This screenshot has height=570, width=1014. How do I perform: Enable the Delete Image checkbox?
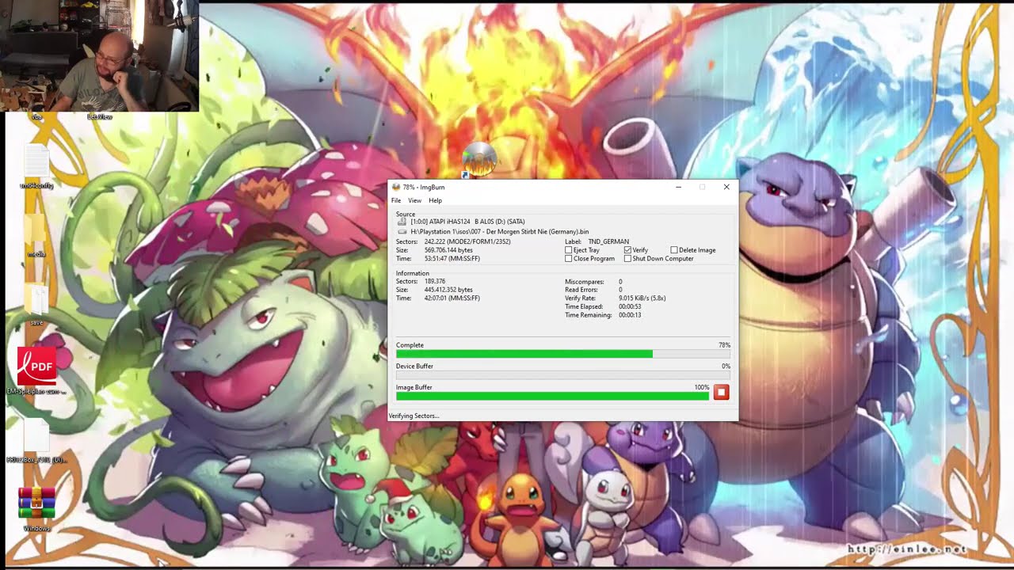pos(674,250)
